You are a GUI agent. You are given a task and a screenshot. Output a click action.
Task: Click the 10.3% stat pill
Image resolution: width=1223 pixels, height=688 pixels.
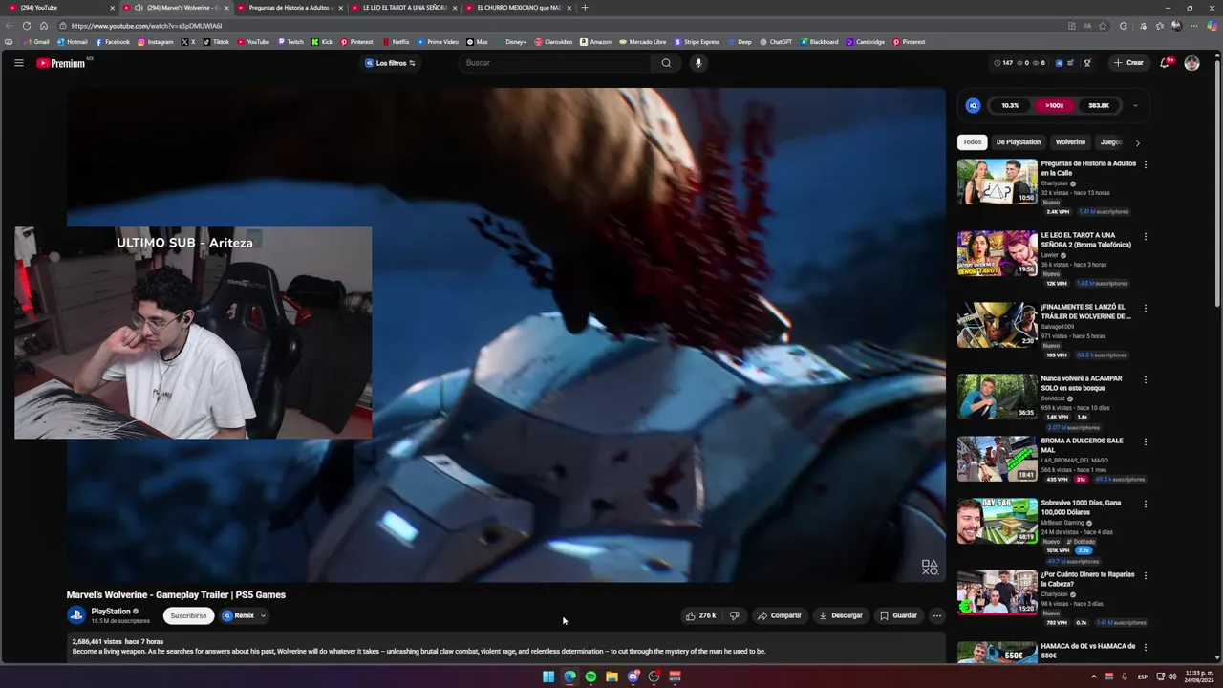click(1010, 105)
